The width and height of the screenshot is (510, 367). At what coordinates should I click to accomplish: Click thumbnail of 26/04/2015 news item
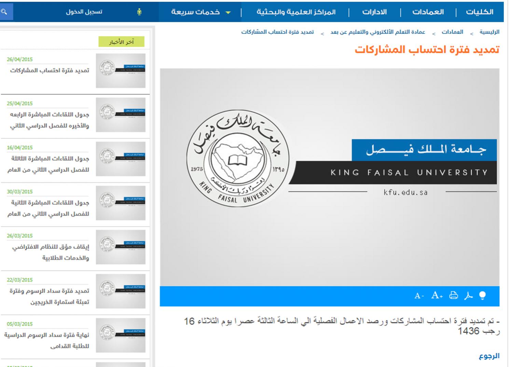(121, 71)
